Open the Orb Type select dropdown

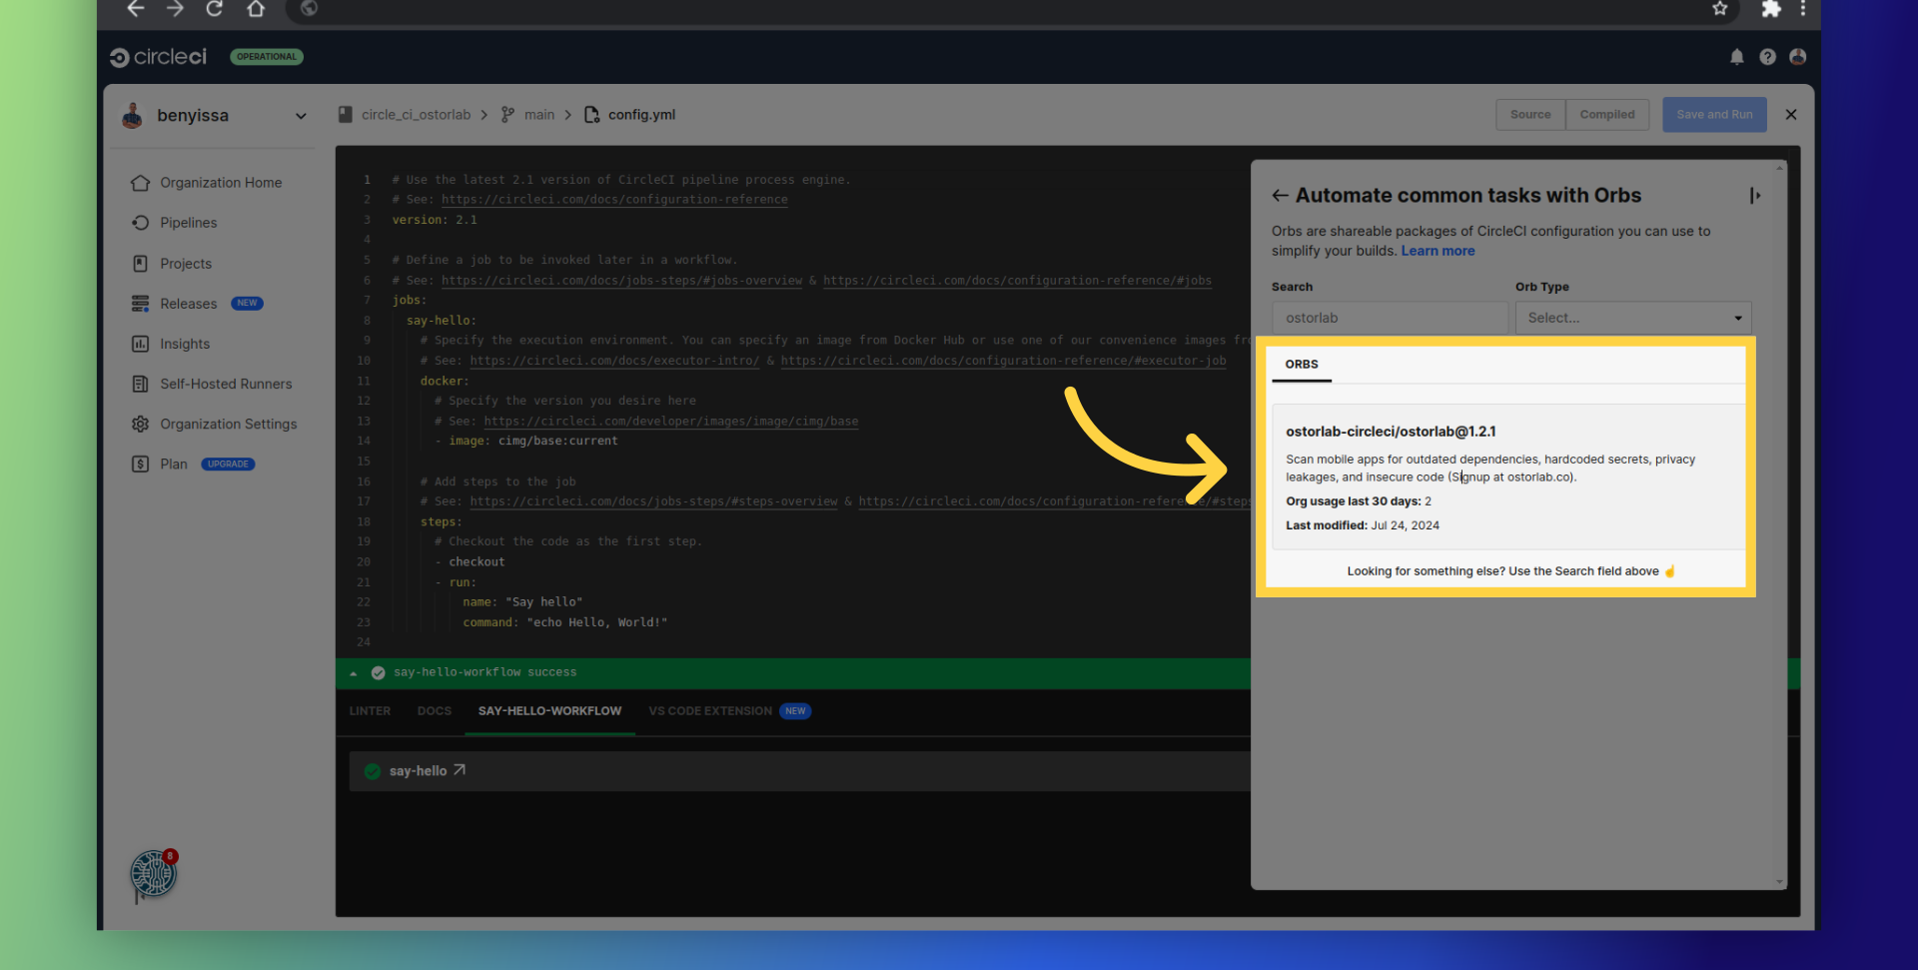1632,318
